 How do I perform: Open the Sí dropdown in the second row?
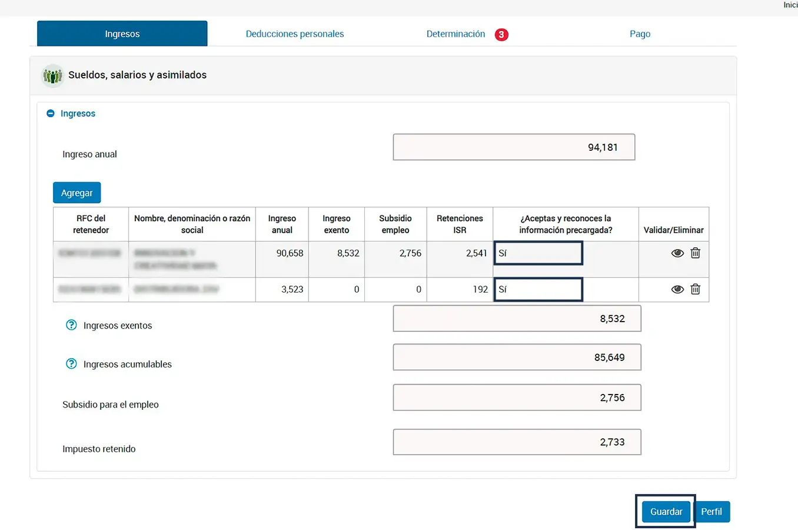(538, 289)
